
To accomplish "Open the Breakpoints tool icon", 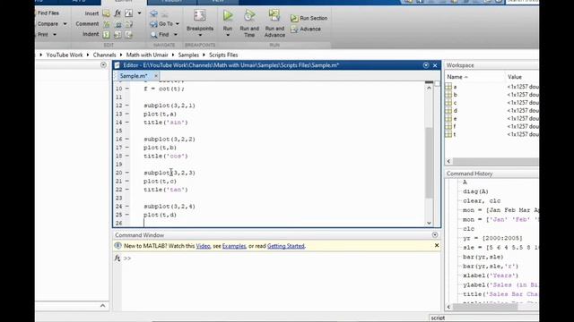I will click(199, 15).
